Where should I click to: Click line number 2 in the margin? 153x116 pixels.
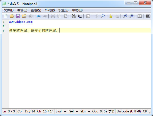[4, 26]
